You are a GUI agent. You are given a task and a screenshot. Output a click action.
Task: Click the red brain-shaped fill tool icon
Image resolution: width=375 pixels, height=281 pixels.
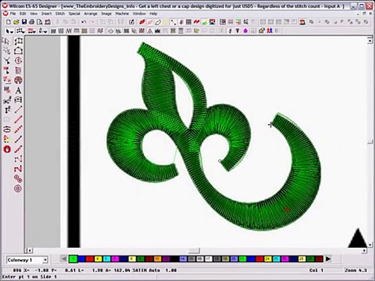(18, 80)
